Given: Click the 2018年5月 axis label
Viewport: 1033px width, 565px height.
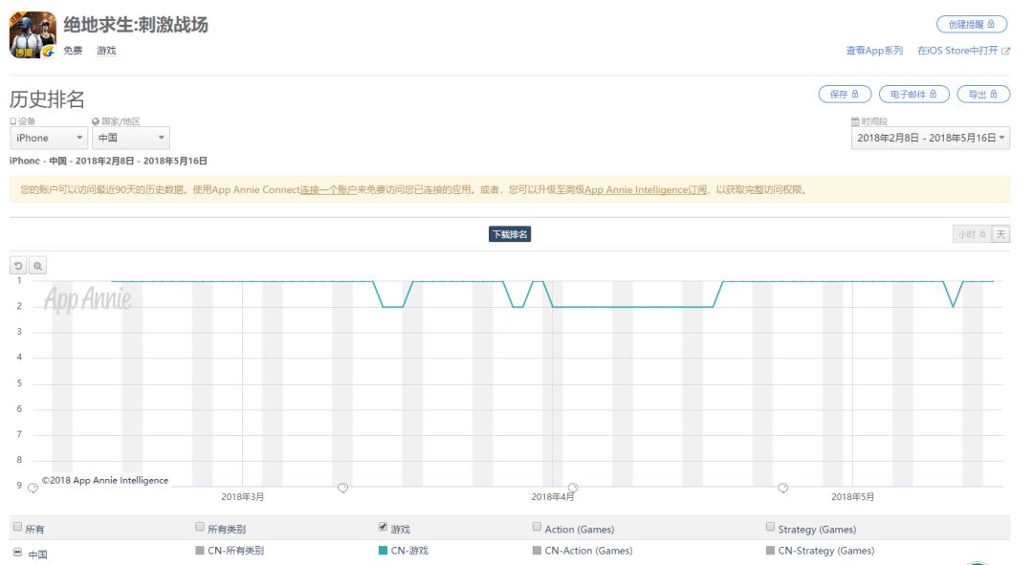Looking at the screenshot, I should point(852,497).
